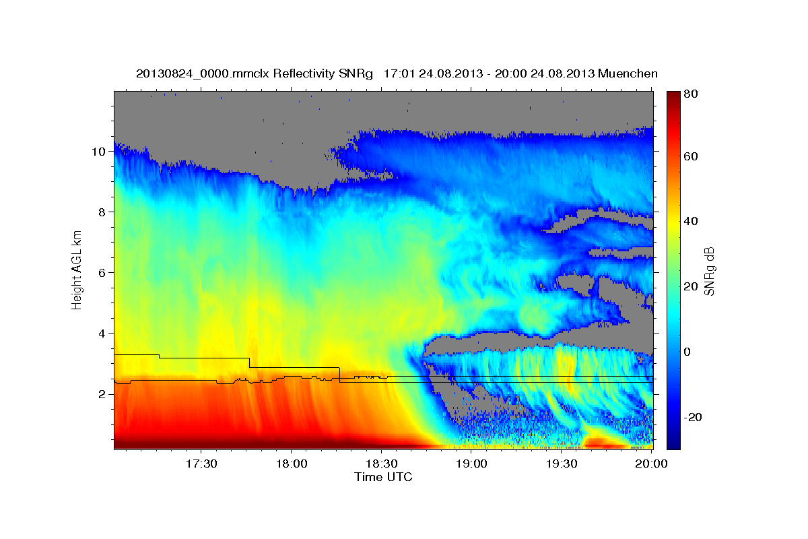Click the height tick label 6
This screenshot has width=808, height=539.
tap(102, 273)
